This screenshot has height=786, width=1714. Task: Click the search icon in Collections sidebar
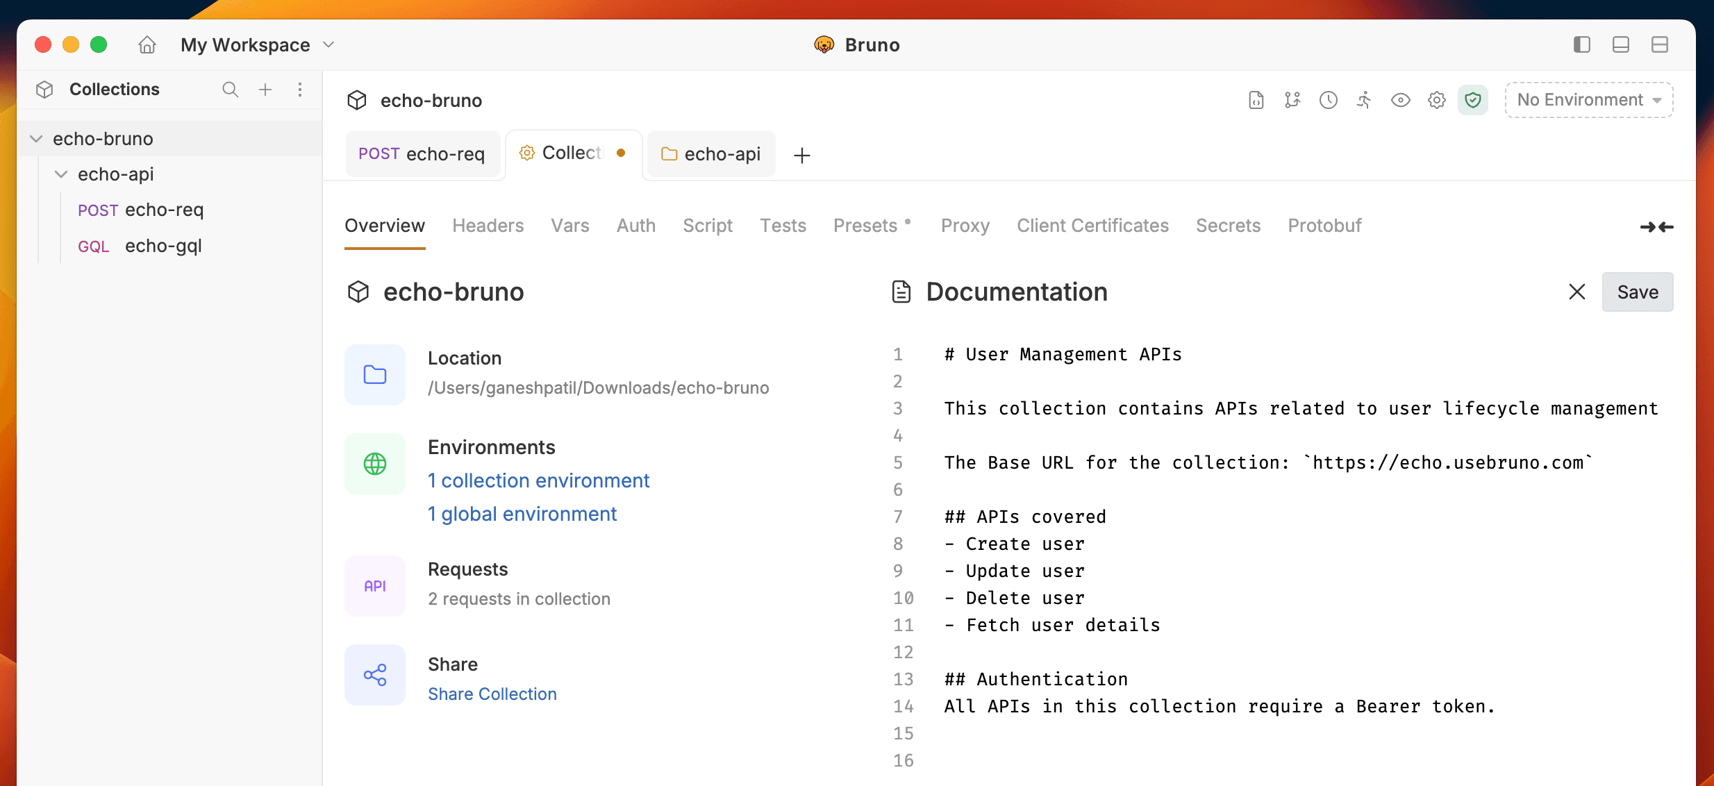[x=230, y=90]
